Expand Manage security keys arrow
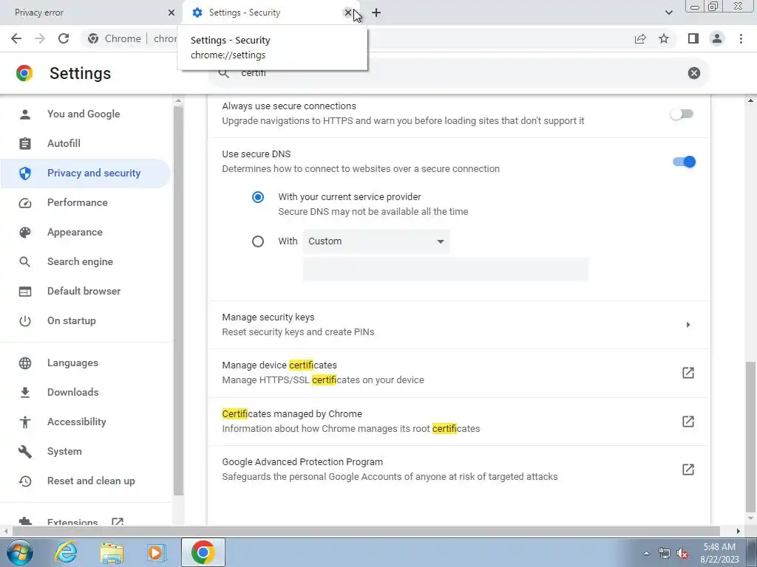The width and height of the screenshot is (757, 567). click(688, 325)
